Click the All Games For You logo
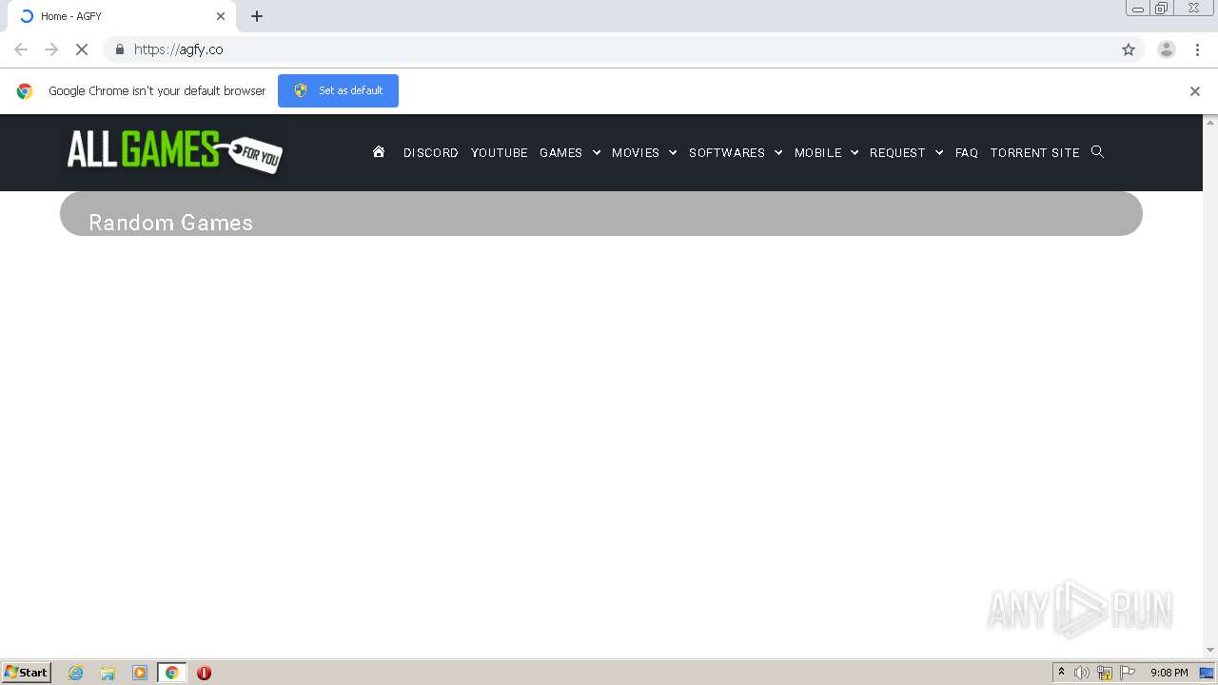 click(175, 152)
